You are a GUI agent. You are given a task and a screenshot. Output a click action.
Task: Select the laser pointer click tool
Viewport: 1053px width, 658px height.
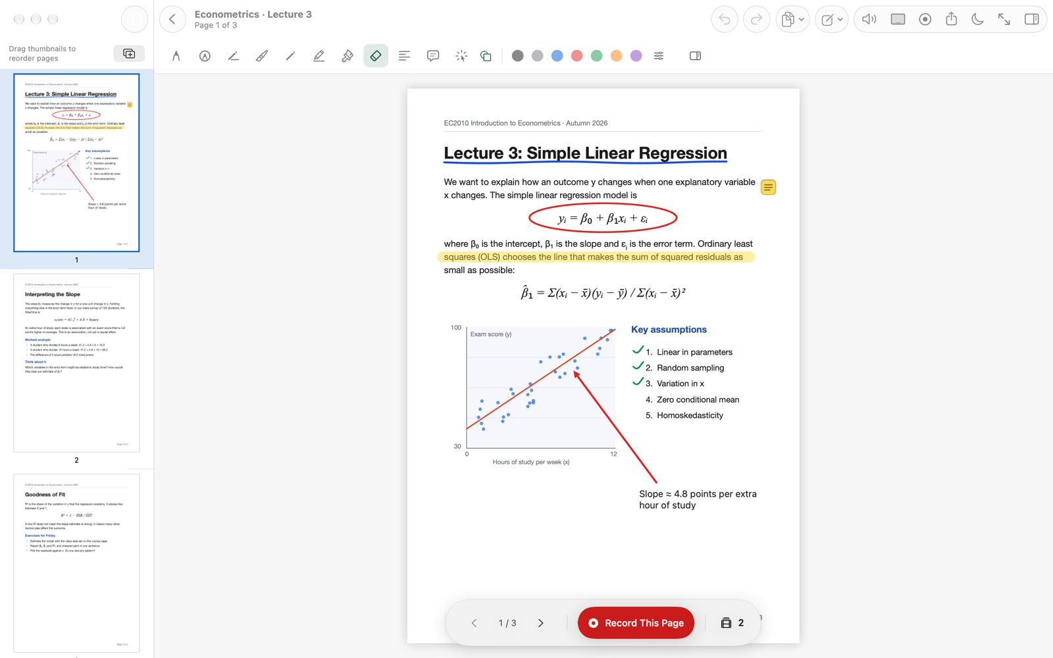461,56
